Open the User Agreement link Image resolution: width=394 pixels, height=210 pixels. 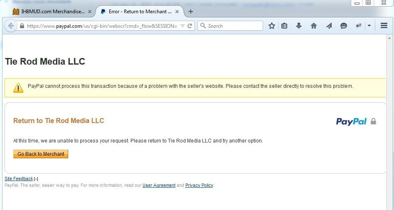[159, 186]
